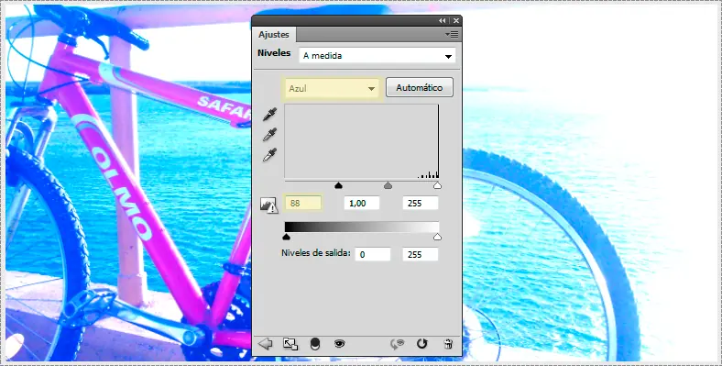722x366 pixels.
Task: Click the output levels gradient bar
Action: pyautogui.click(x=362, y=227)
